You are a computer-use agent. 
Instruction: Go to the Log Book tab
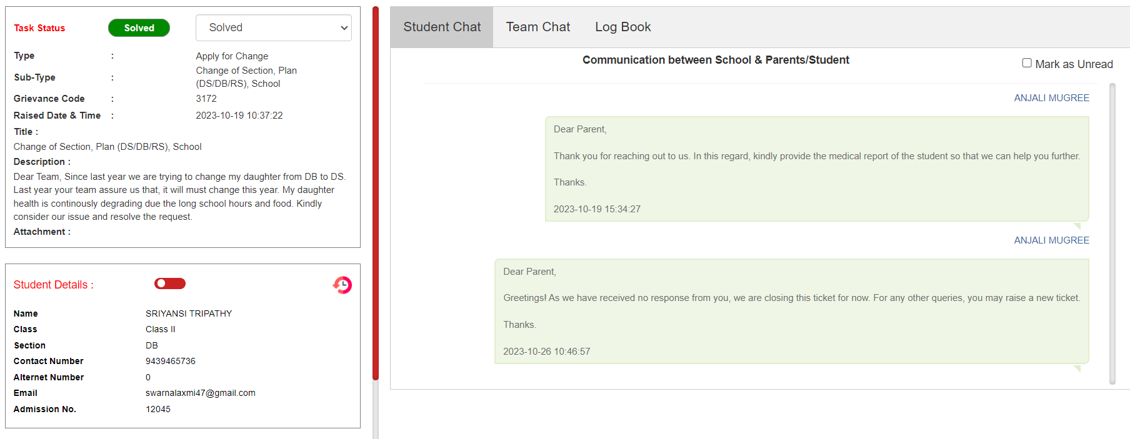point(622,27)
